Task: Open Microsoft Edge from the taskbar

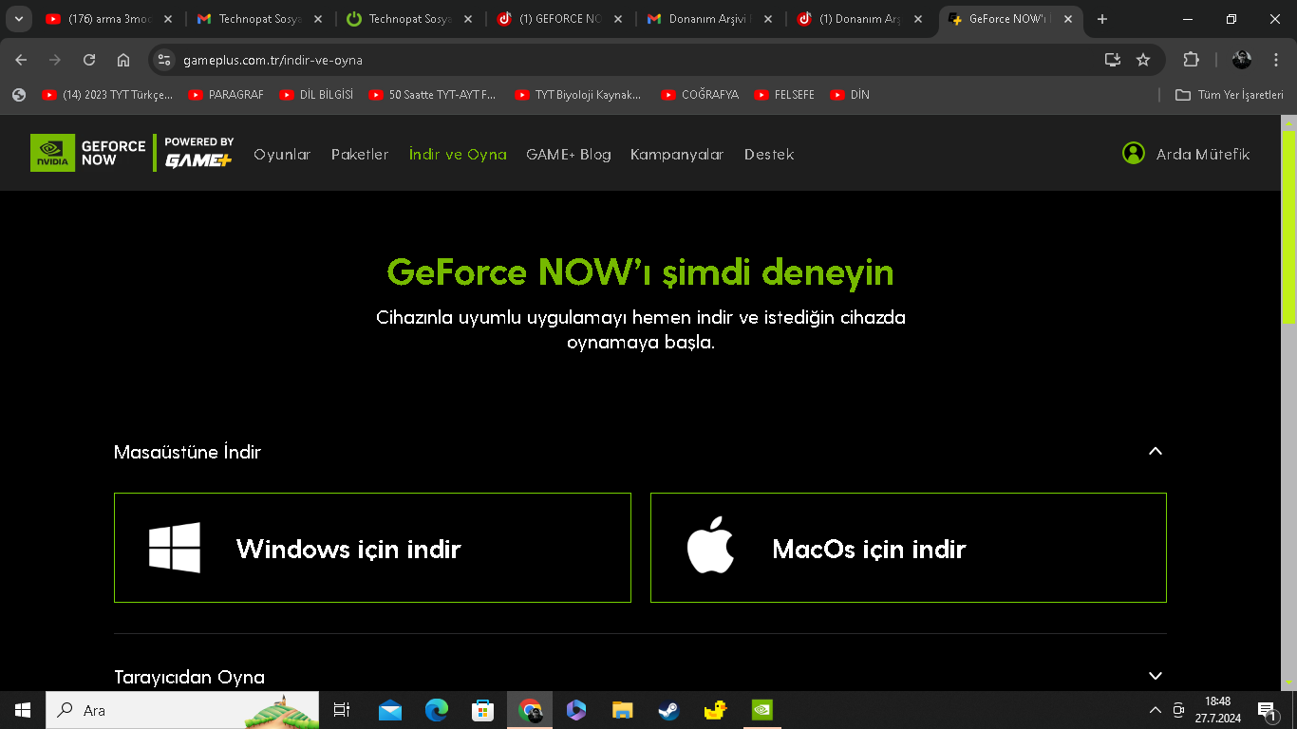Action: (437, 710)
